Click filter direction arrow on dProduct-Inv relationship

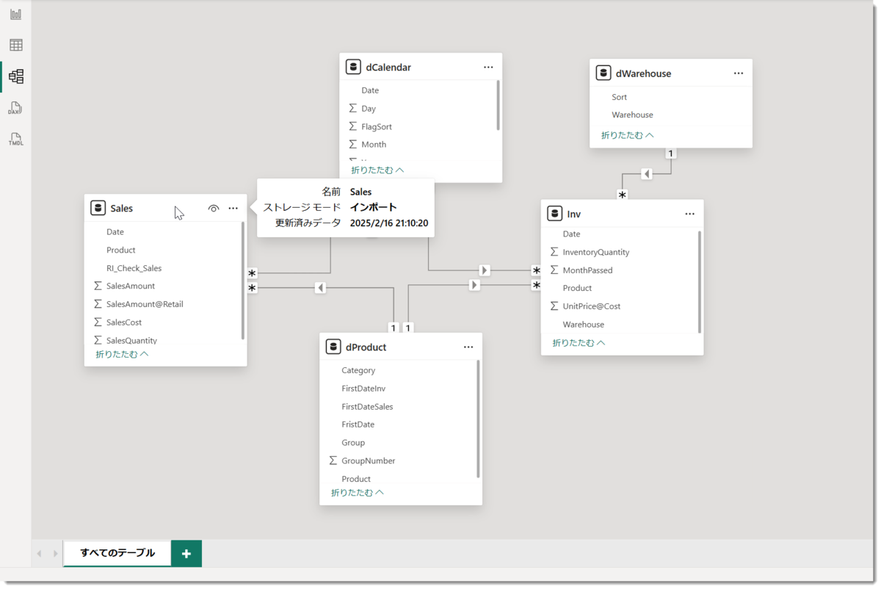coord(474,285)
